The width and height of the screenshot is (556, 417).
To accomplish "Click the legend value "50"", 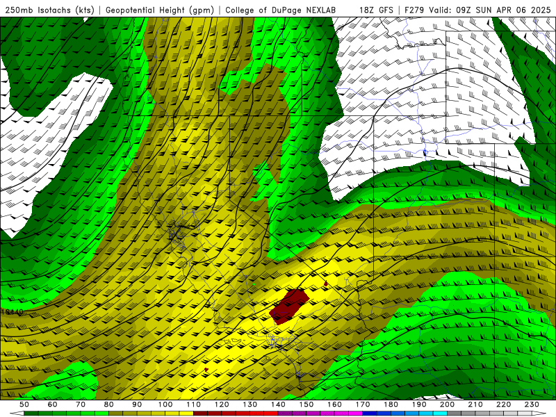I will [x=24, y=404].
